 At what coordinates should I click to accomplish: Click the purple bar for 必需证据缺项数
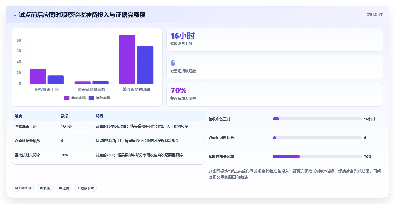coord(82,82)
